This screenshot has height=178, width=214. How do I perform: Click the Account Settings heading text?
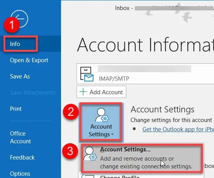tap(162, 109)
